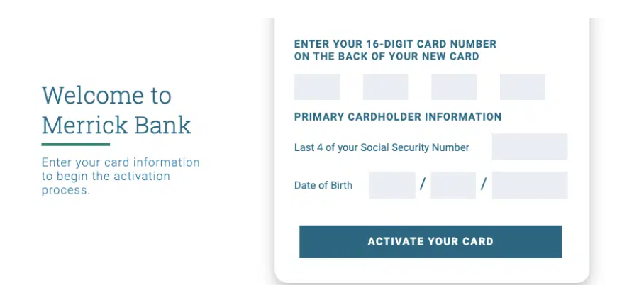Select the third card number segment field

coord(454,87)
